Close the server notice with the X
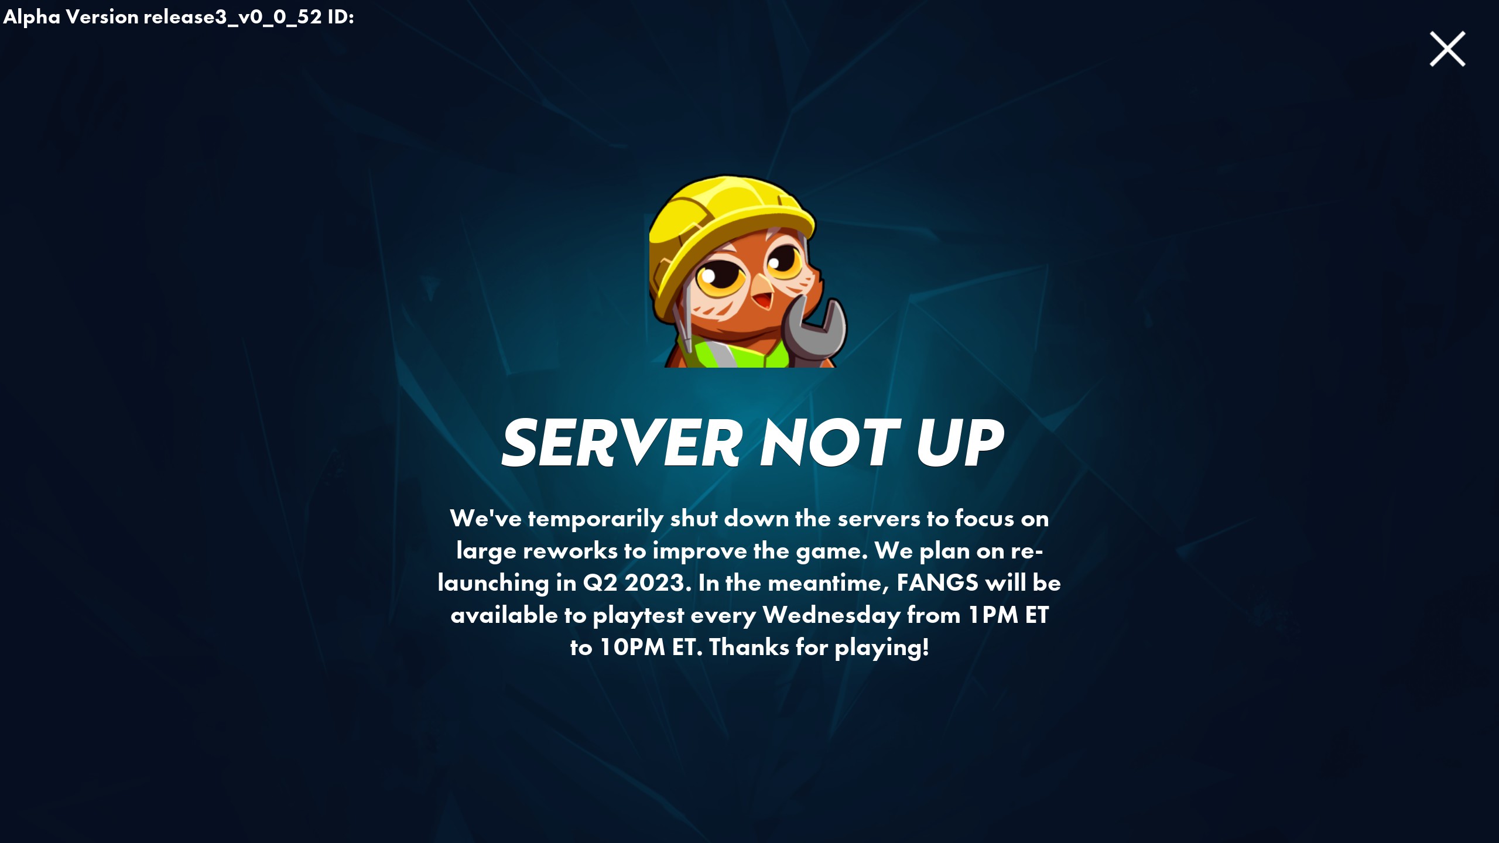The height and width of the screenshot is (843, 1499). pyautogui.click(x=1447, y=49)
